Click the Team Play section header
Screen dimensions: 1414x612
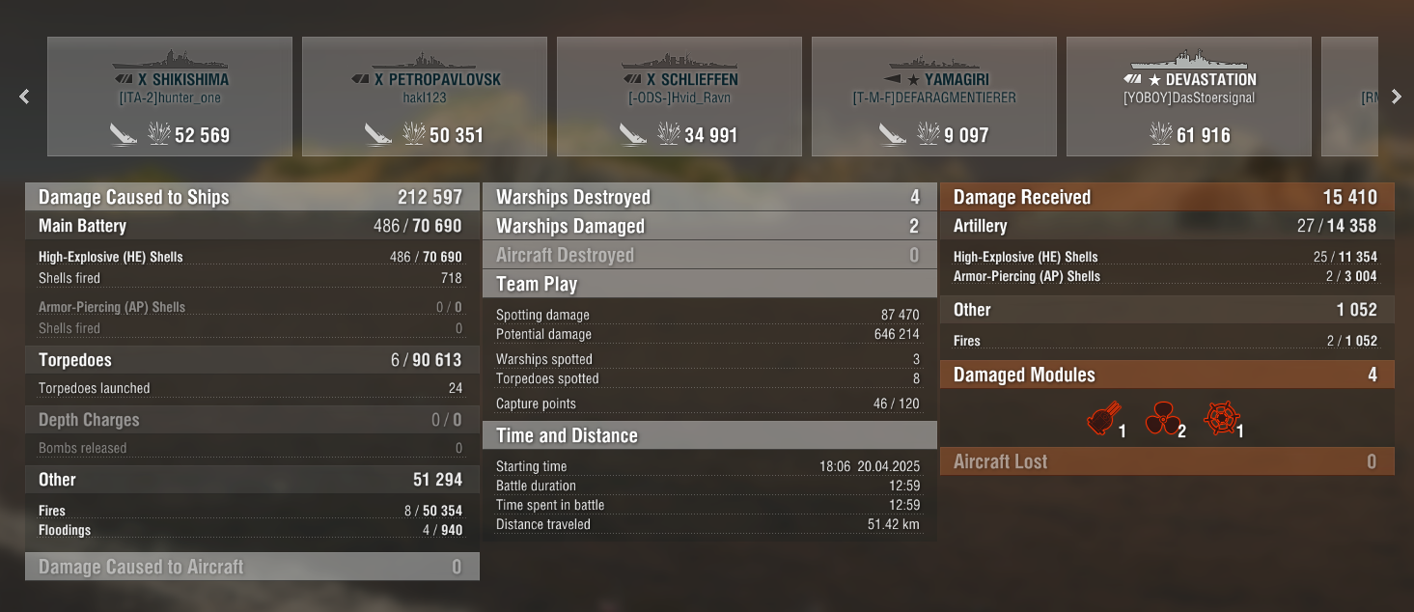tap(709, 284)
